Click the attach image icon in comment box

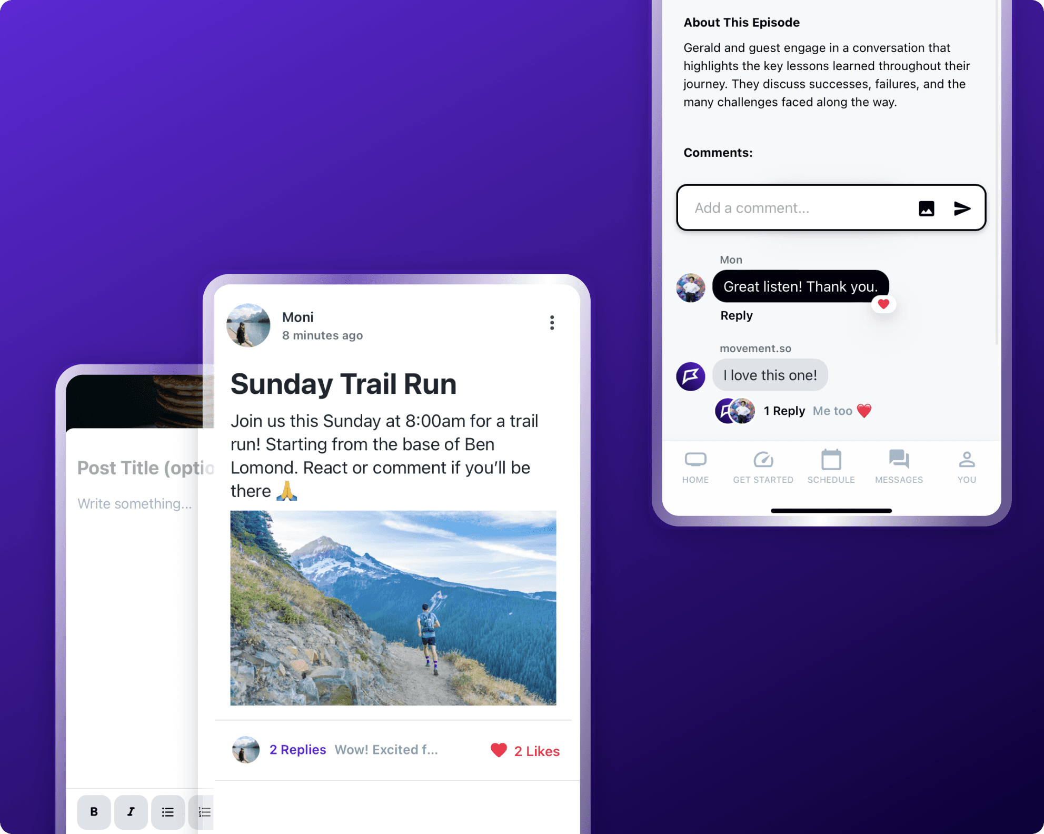(926, 208)
